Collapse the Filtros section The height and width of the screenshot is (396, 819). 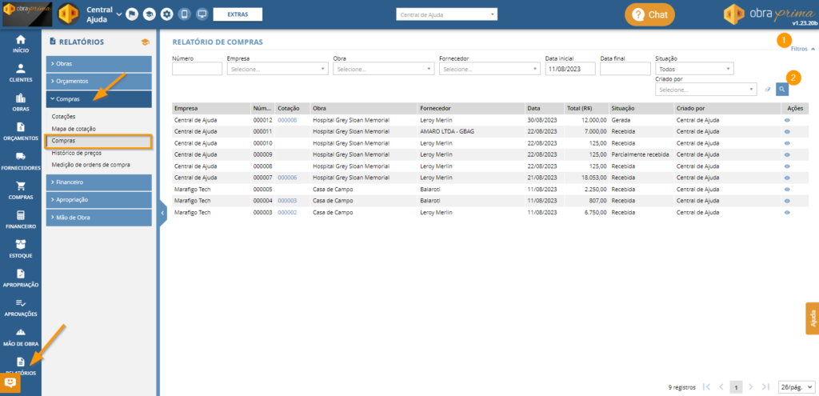[x=803, y=49]
